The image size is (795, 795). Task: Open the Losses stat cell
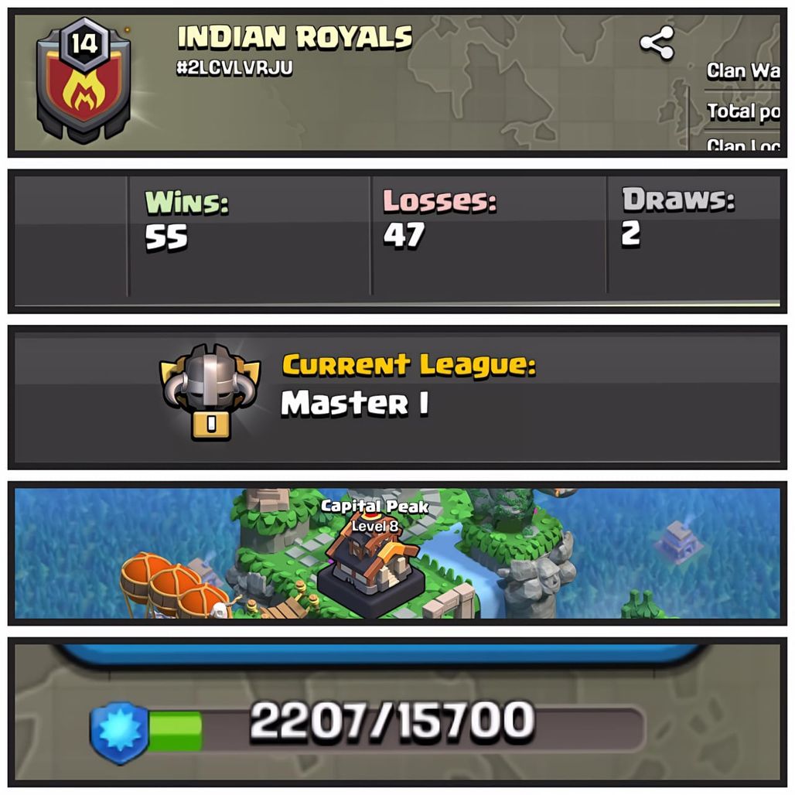pos(488,236)
